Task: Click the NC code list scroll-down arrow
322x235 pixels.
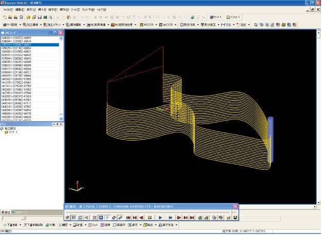Action: tap(61, 118)
